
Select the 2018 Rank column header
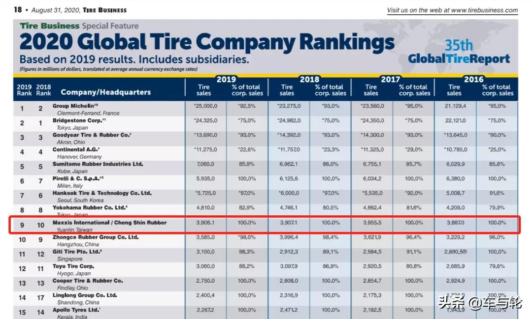click(43, 90)
